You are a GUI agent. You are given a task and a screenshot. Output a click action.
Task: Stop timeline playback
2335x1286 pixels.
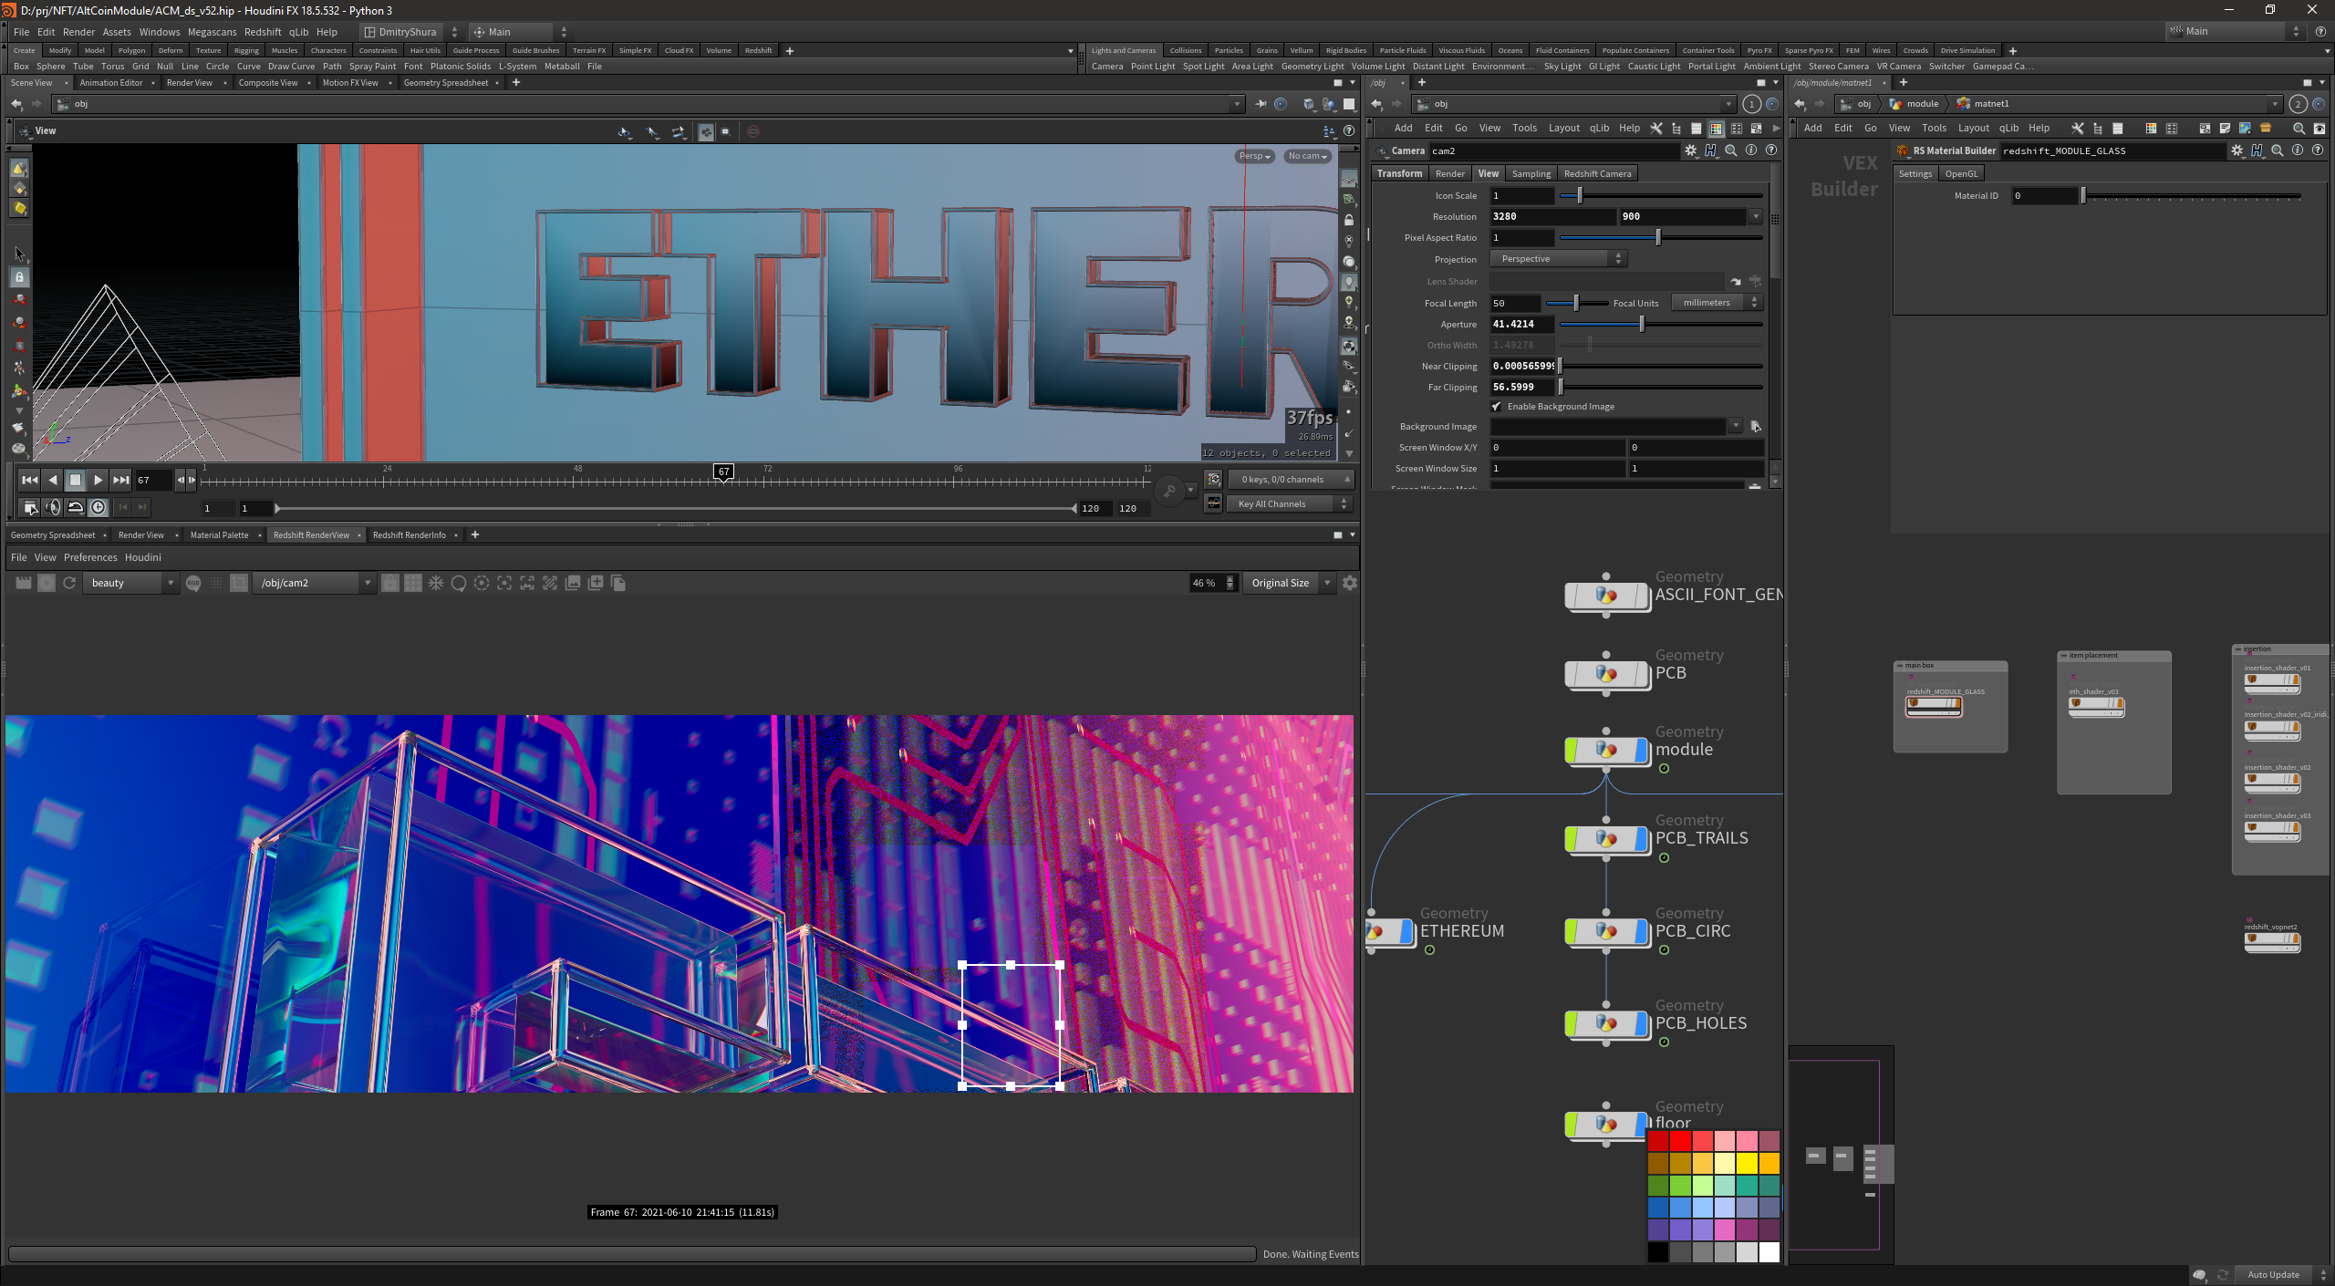(76, 480)
